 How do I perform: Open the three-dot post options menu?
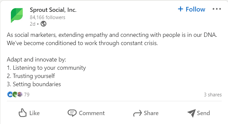coord(217,9)
